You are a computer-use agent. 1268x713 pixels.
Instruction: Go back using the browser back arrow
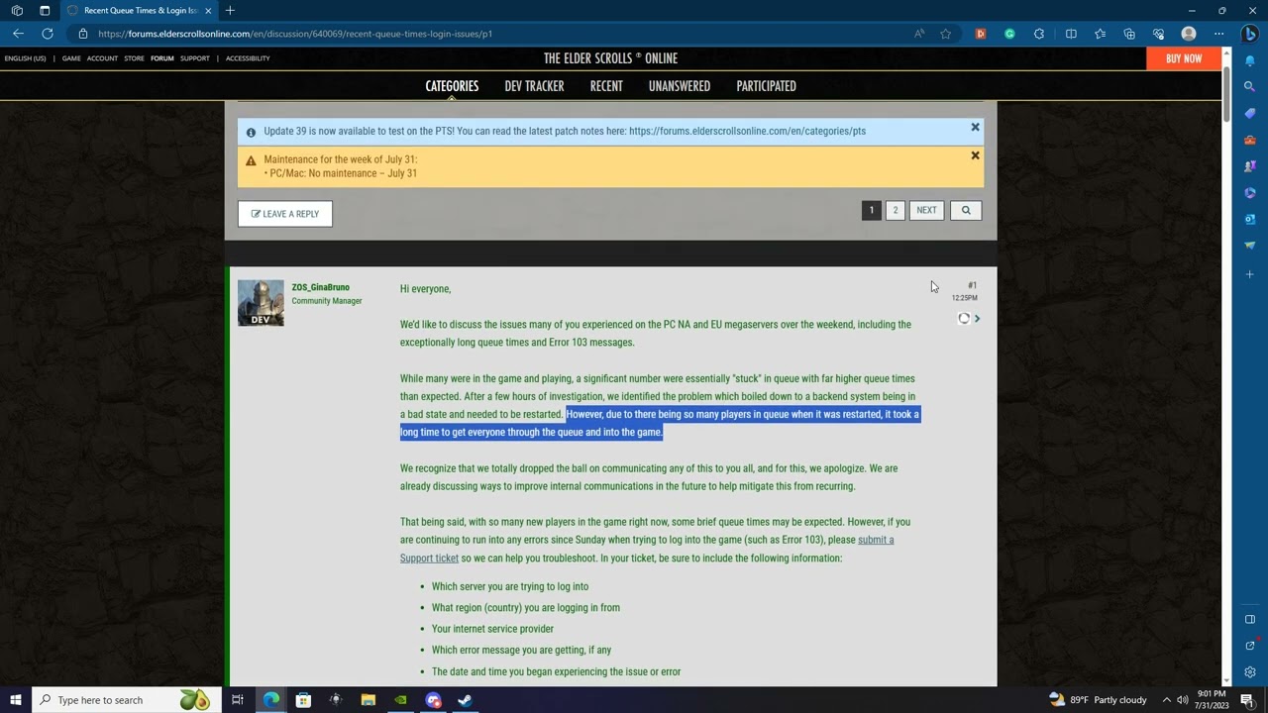coord(18,34)
